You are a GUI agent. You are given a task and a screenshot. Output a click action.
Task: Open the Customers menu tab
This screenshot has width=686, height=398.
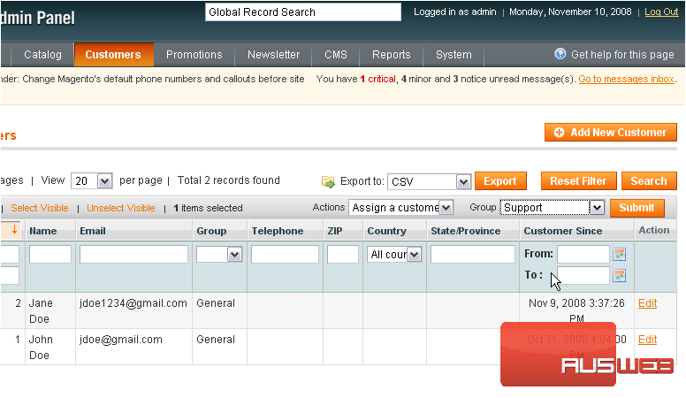pos(113,55)
